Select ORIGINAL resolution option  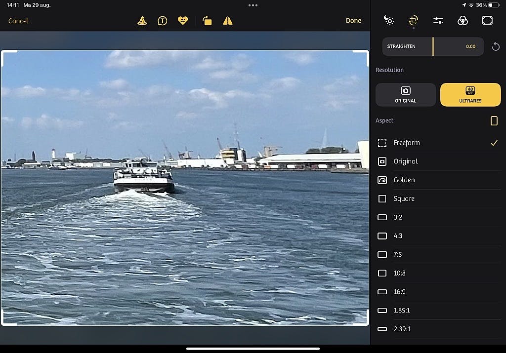click(406, 95)
